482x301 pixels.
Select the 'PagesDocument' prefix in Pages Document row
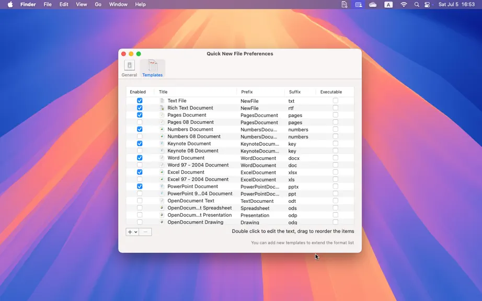259,115
